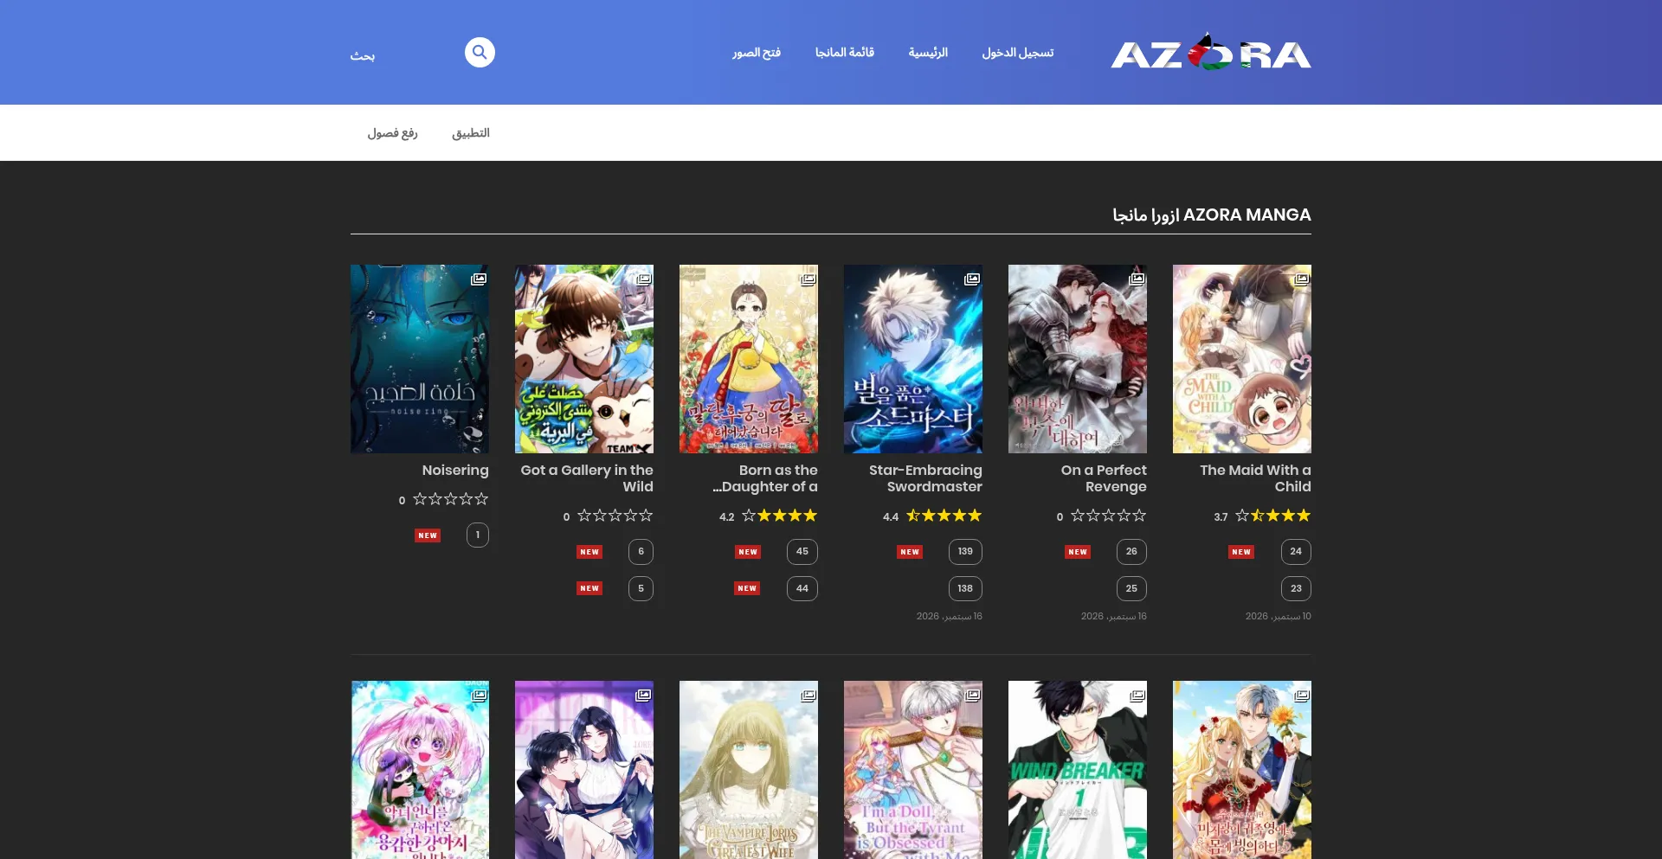Viewport: 1662px width, 859px height.
Task: Click the AZORA logo
Action: [x=1210, y=53]
